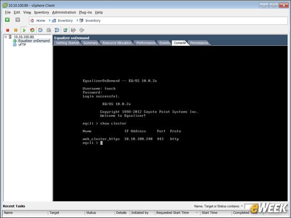Click the green Power On play icon
The height and width of the screenshot is (218, 291).
point(24,30)
